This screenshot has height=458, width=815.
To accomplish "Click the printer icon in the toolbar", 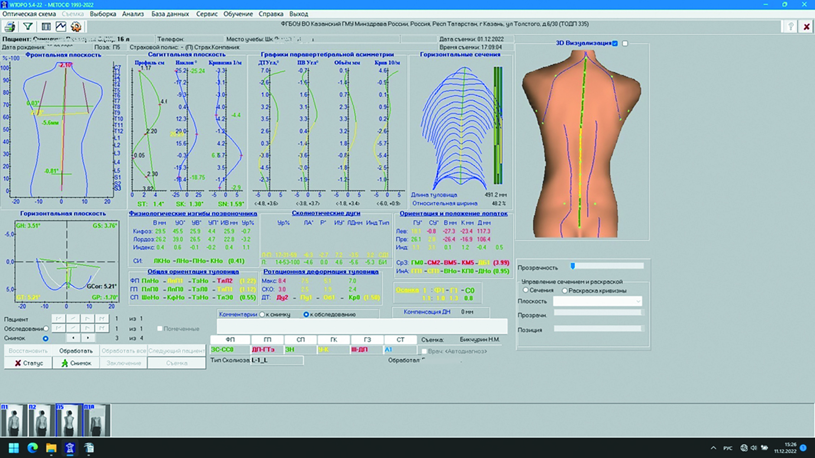I will pyautogui.click(x=10, y=27).
